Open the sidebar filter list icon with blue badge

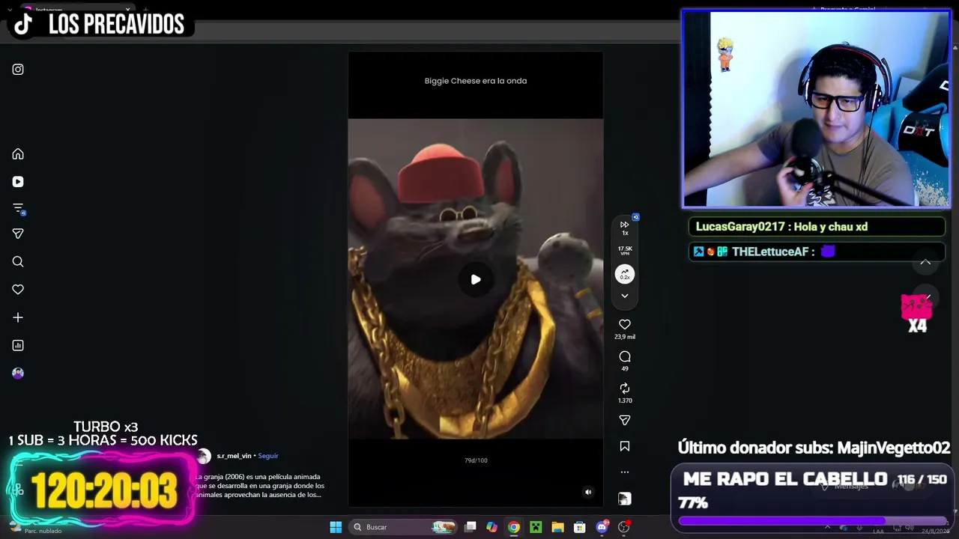pyautogui.click(x=19, y=209)
